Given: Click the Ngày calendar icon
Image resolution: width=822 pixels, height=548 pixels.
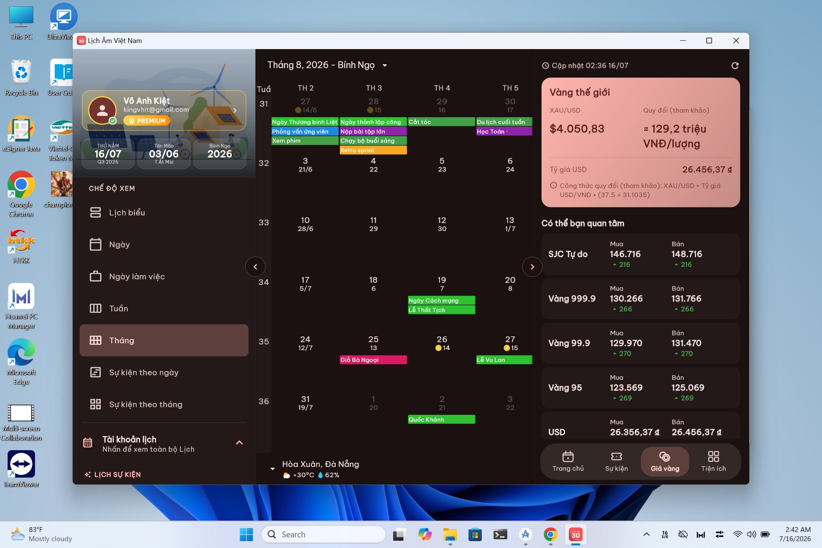Looking at the screenshot, I should click(x=96, y=244).
